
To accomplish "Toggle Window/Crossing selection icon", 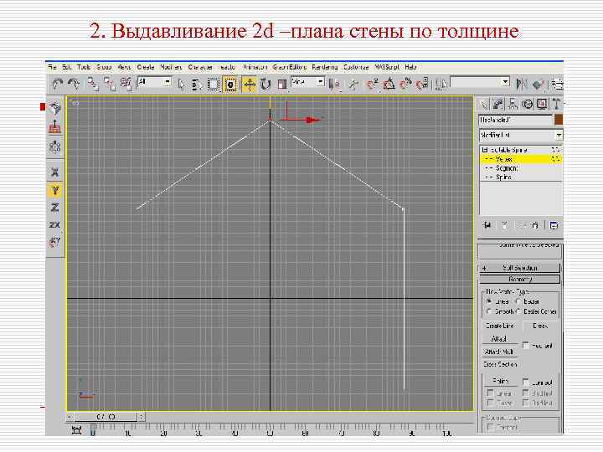I will tap(230, 85).
